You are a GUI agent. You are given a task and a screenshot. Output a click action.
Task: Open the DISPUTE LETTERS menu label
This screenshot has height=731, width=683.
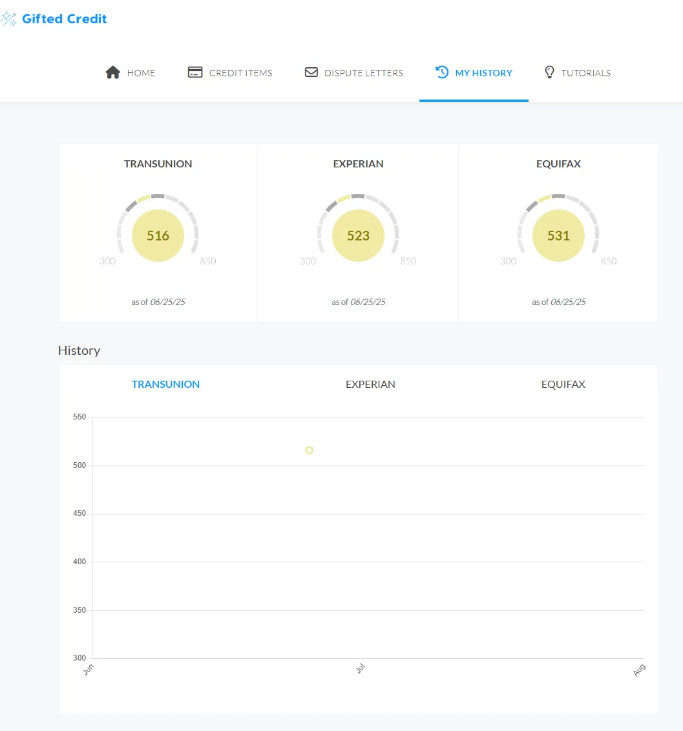364,73
